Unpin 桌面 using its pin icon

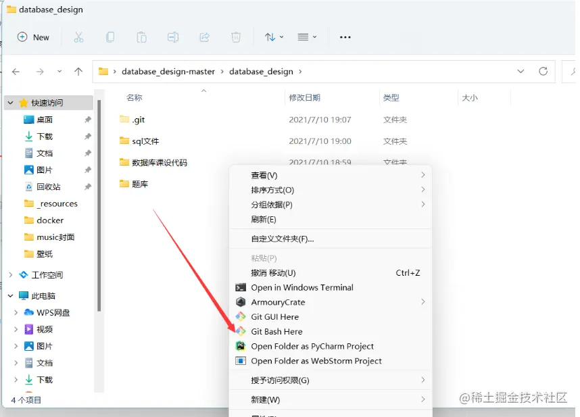pos(88,120)
